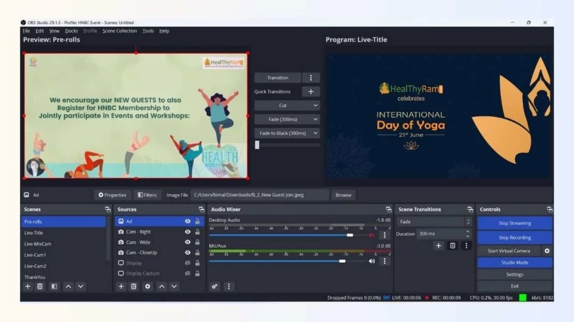Add a new source with plus icon
Viewport: 574px width, 322px height.
pos(121,287)
